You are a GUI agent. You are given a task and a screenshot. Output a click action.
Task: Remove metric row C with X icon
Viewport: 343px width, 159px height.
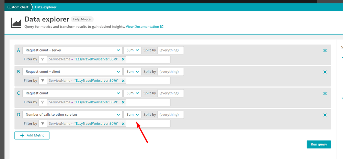pyautogui.click(x=325, y=93)
